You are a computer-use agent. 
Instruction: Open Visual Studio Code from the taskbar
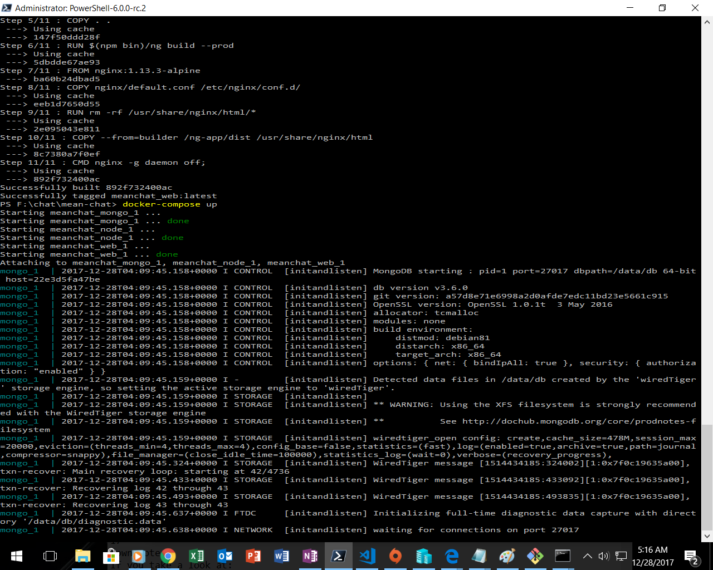click(x=367, y=556)
